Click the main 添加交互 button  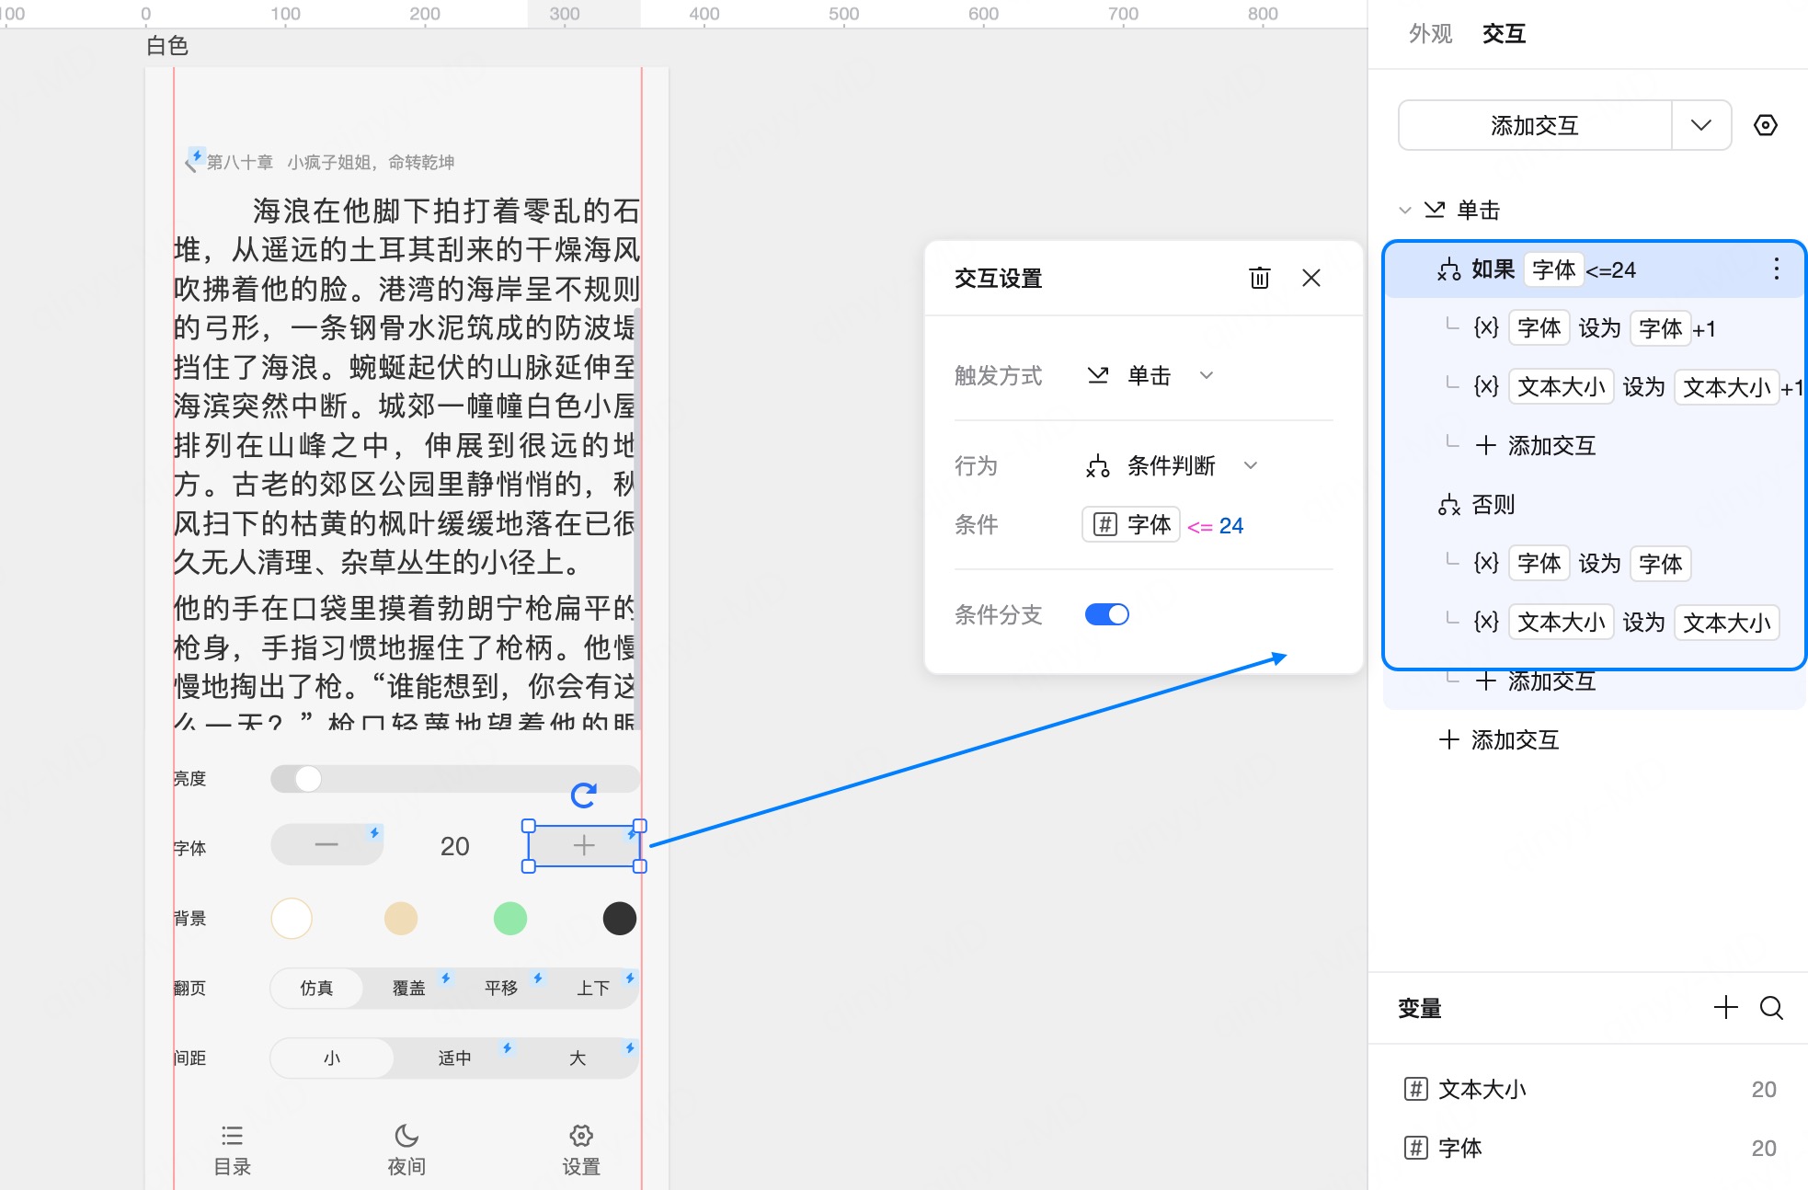tap(1534, 125)
